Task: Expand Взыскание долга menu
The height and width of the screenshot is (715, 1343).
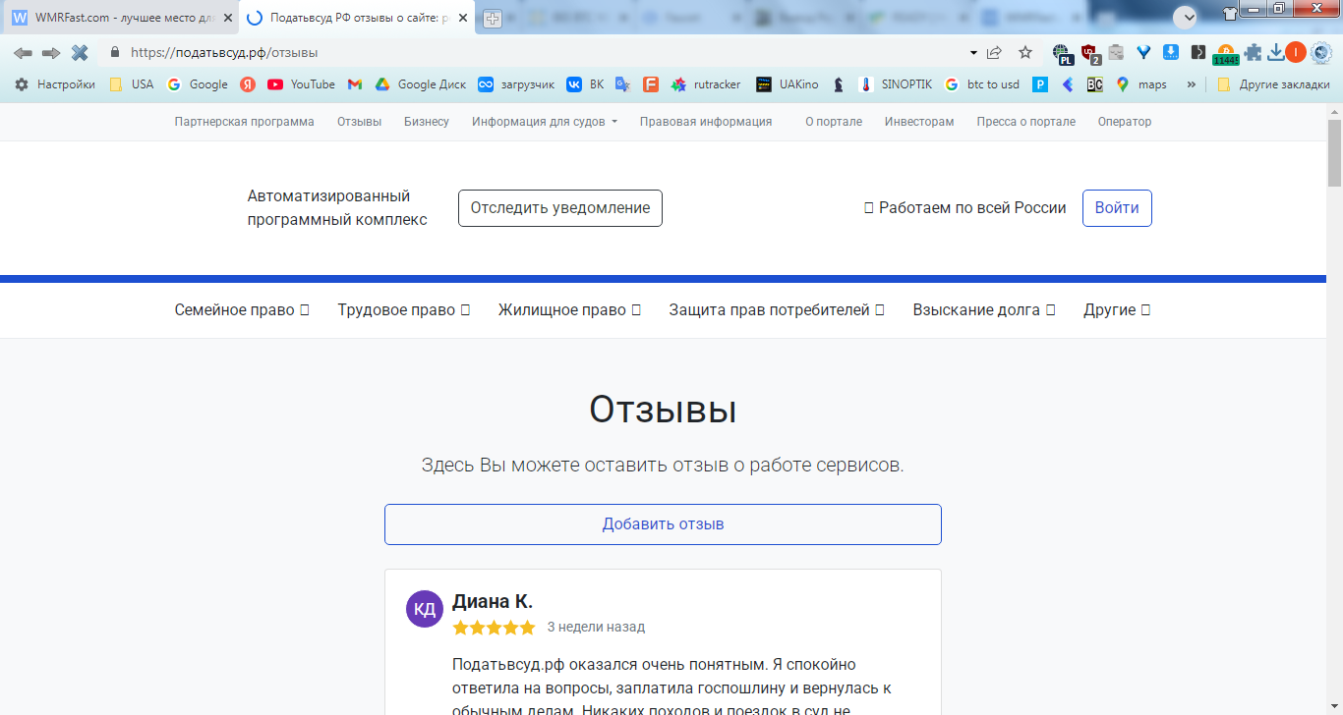Action: 984,310
